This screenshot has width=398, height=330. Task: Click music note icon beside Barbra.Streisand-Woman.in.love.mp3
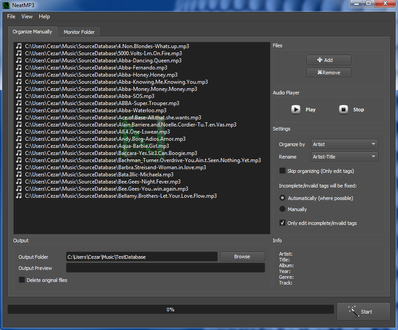click(x=19, y=167)
